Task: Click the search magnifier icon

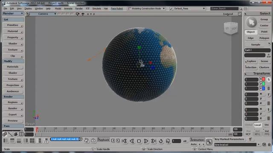Action: (241, 8)
